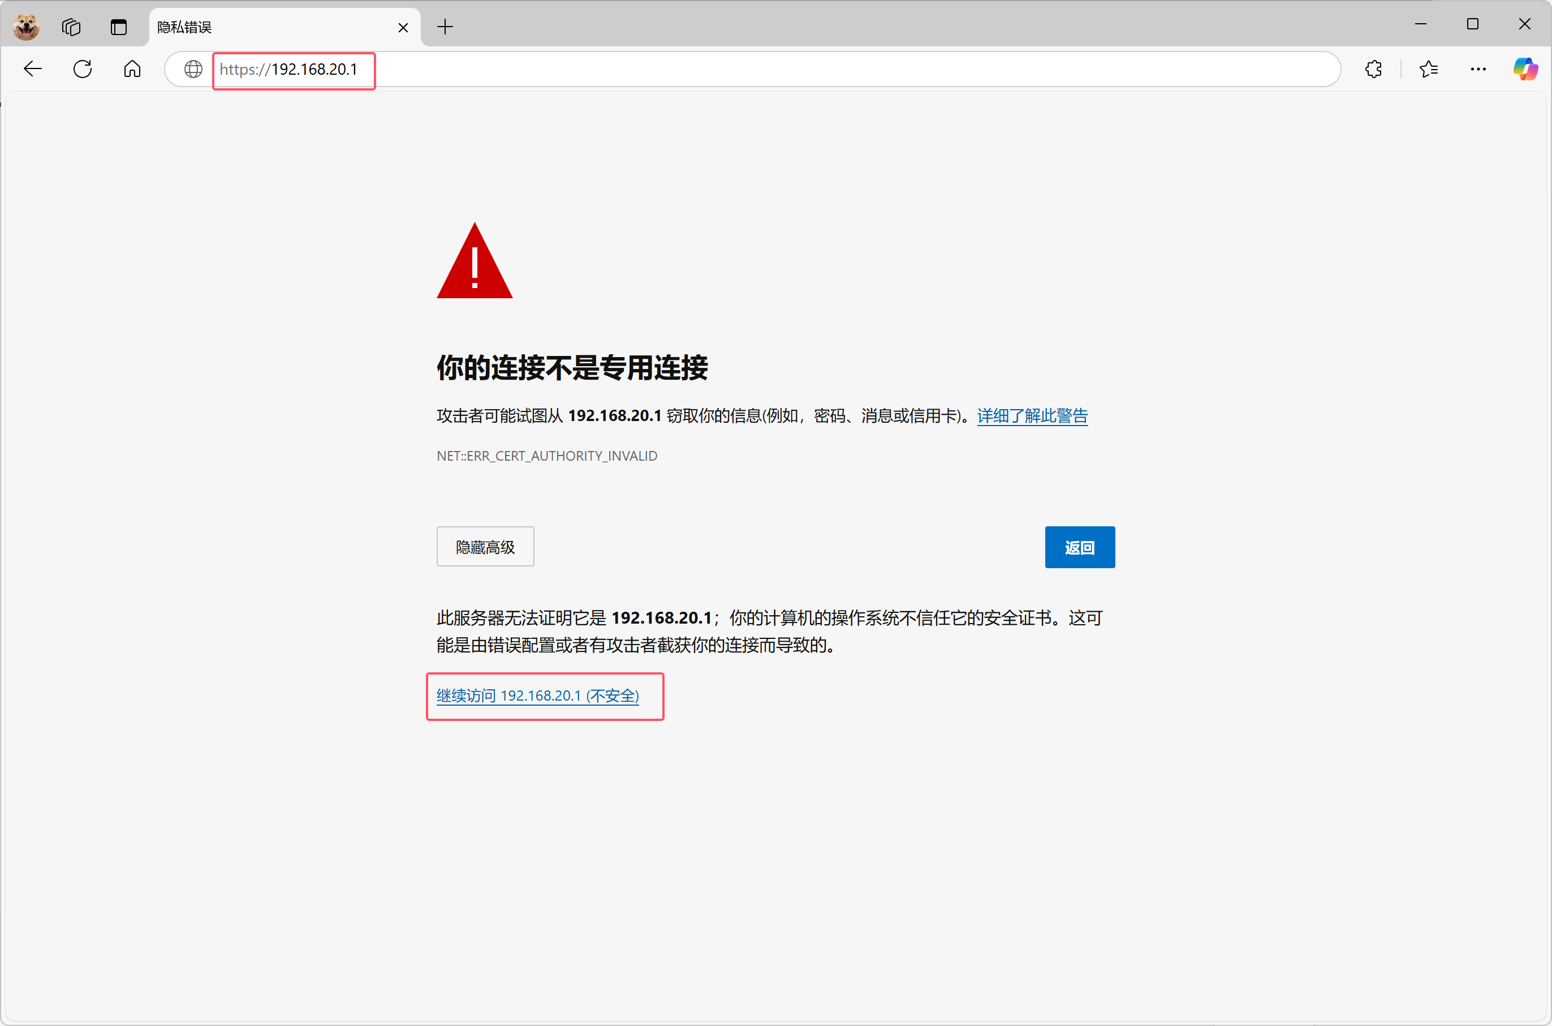The width and height of the screenshot is (1552, 1026).
Task: Open a new tab with plus
Action: point(445,27)
